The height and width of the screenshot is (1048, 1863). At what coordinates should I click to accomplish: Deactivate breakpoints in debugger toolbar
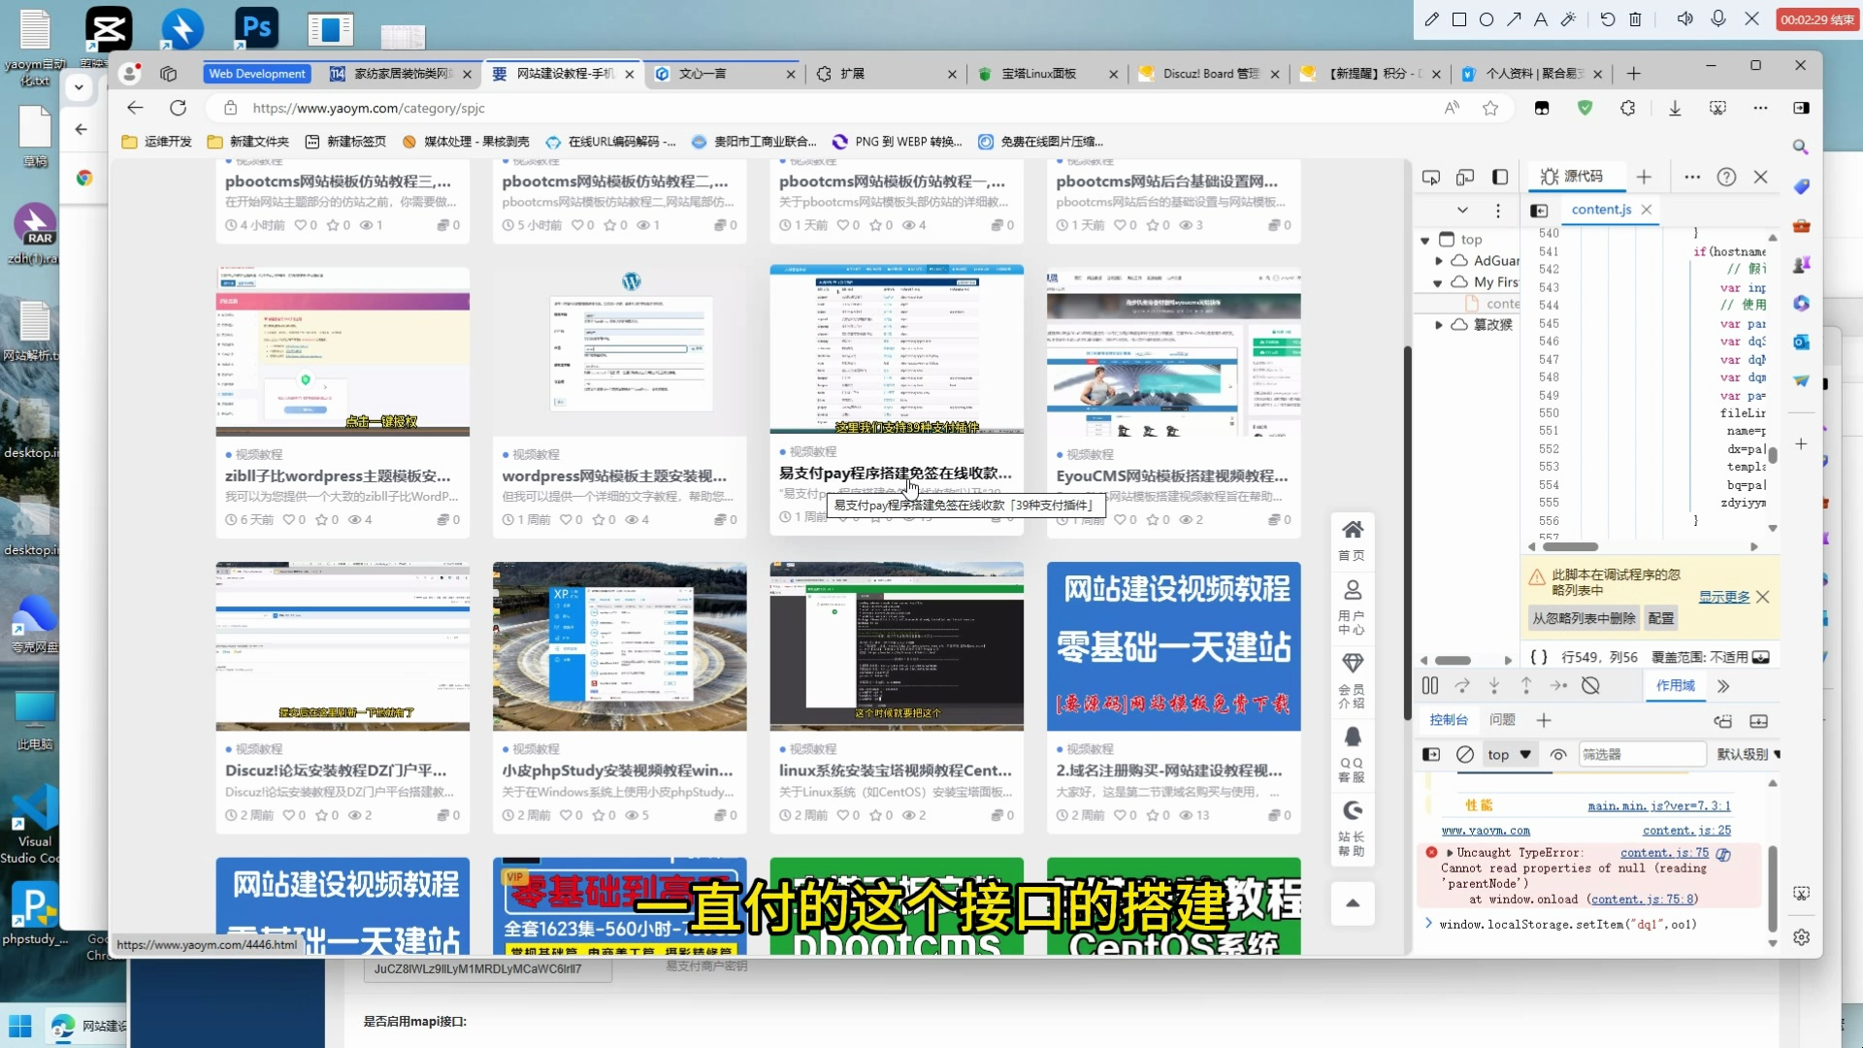point(1590,686)
